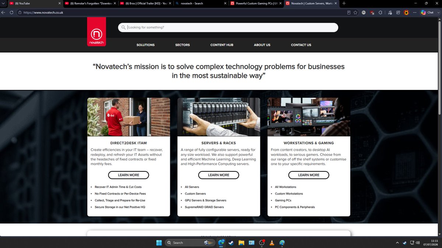Close the Bros Official Trailer tab
442x248 pixels.
170,3
